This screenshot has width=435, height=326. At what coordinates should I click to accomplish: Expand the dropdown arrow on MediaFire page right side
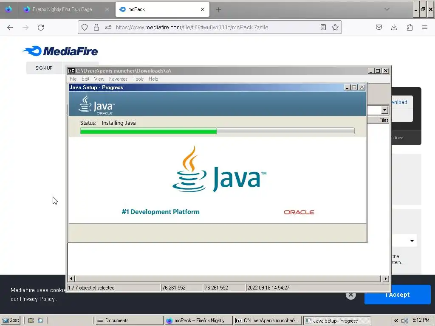coord(412,241)
